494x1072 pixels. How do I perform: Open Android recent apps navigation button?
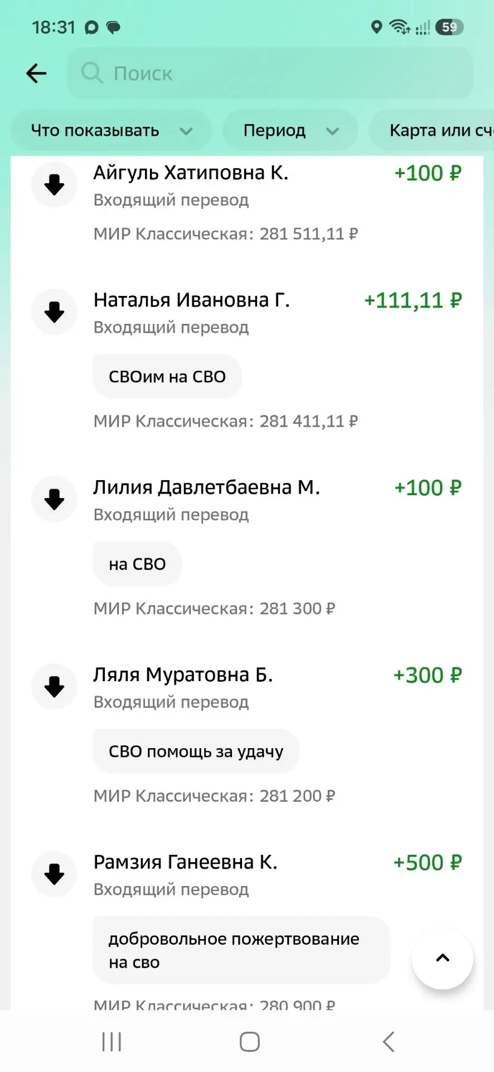point(112,1042)
